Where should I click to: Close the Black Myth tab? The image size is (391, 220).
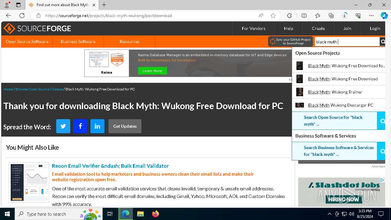94,5
